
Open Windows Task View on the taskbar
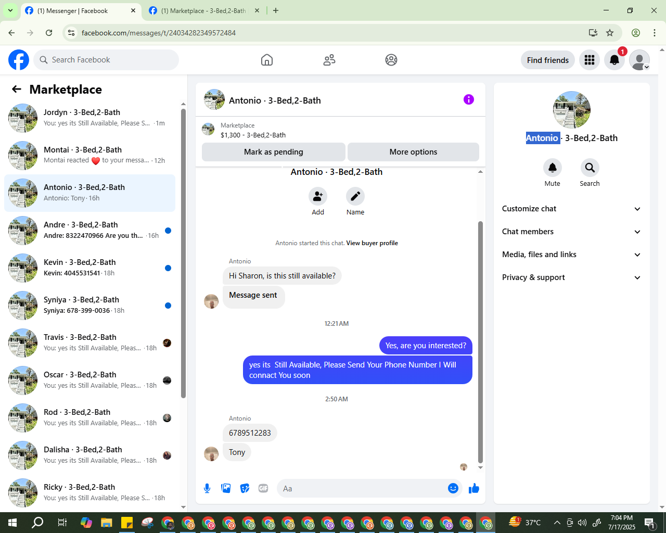[62, 523]
